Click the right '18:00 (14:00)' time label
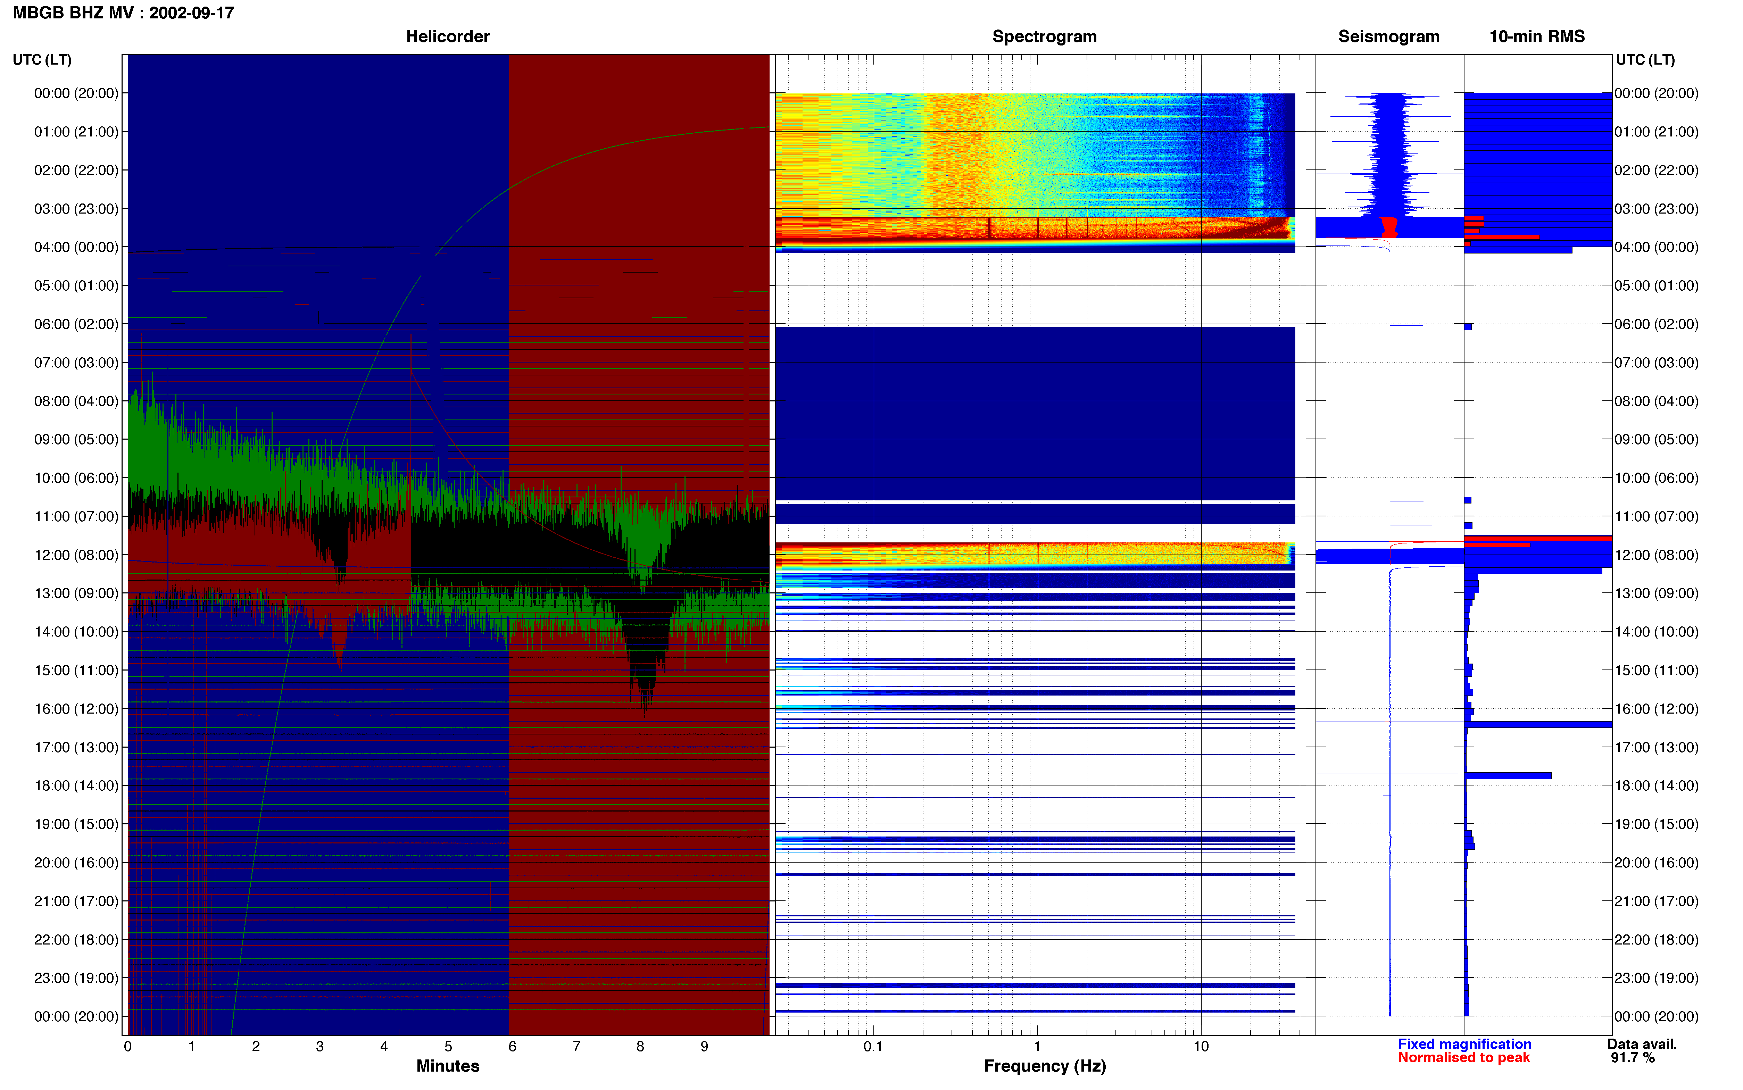The image size is (1743, 1090). coord(1657,786)
